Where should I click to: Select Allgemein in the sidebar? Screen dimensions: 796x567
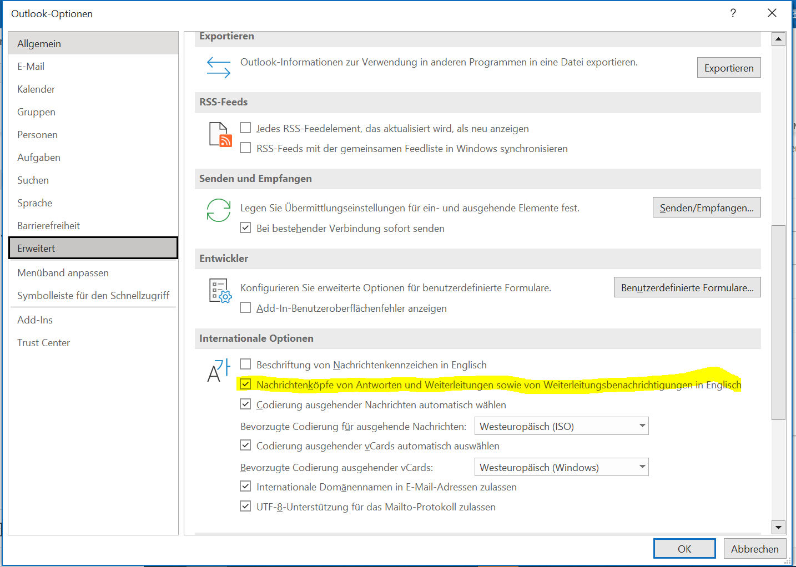coord(93,43)
